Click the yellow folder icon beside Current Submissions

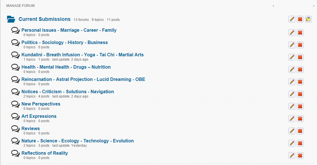click(x=308, y=19)
